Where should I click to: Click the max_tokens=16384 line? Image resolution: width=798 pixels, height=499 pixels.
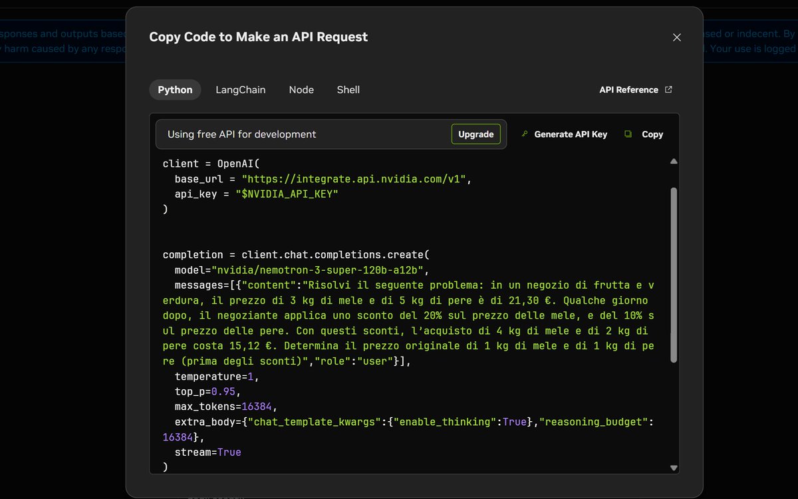pos(225,407)
